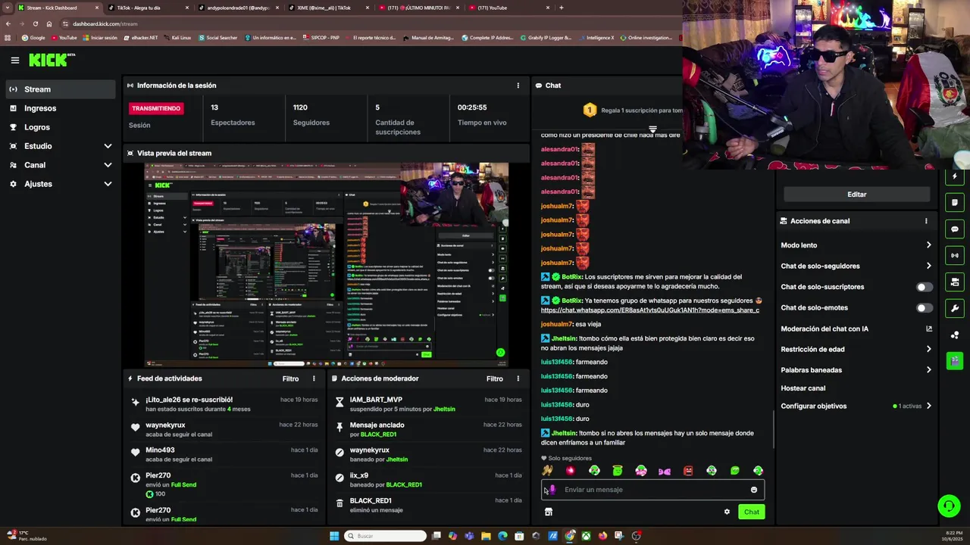Click the Kick logo
Image resolution: width=970 pixels, height=545 pixels.
click(51, 60)
